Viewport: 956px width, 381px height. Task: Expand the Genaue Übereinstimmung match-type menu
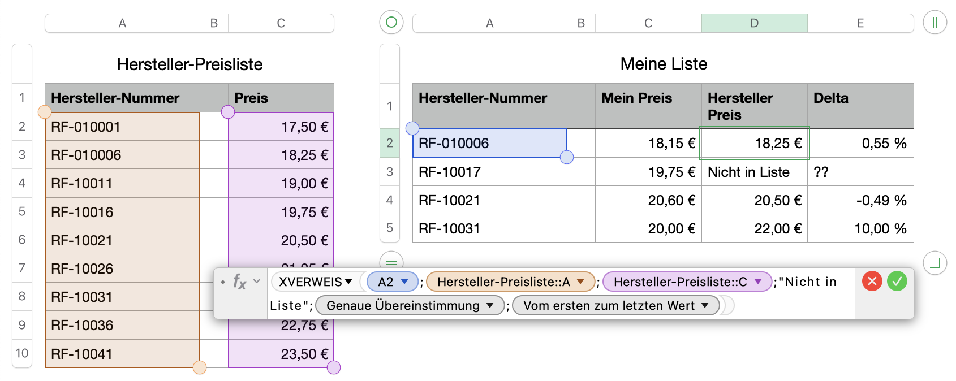(x=490, y=306)
